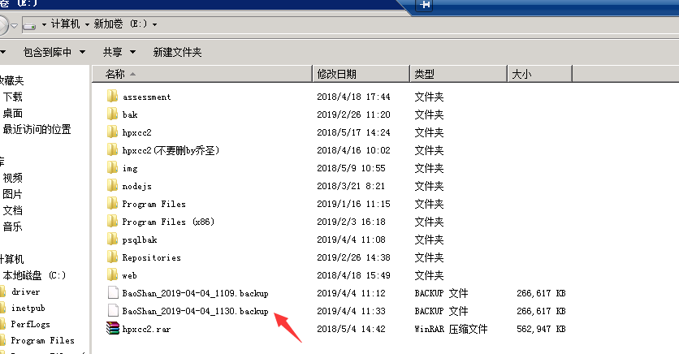679x354 pixels.
Task: Select the hpxcc2 folder icon
Action: (x=112, y=132)
